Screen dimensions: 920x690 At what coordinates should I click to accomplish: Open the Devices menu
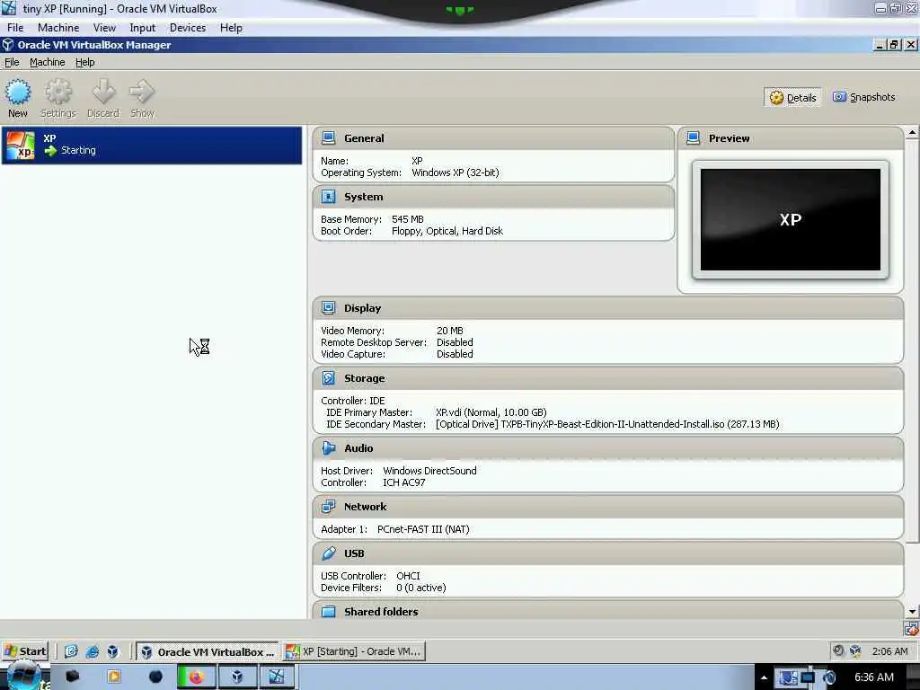(188, 28)
